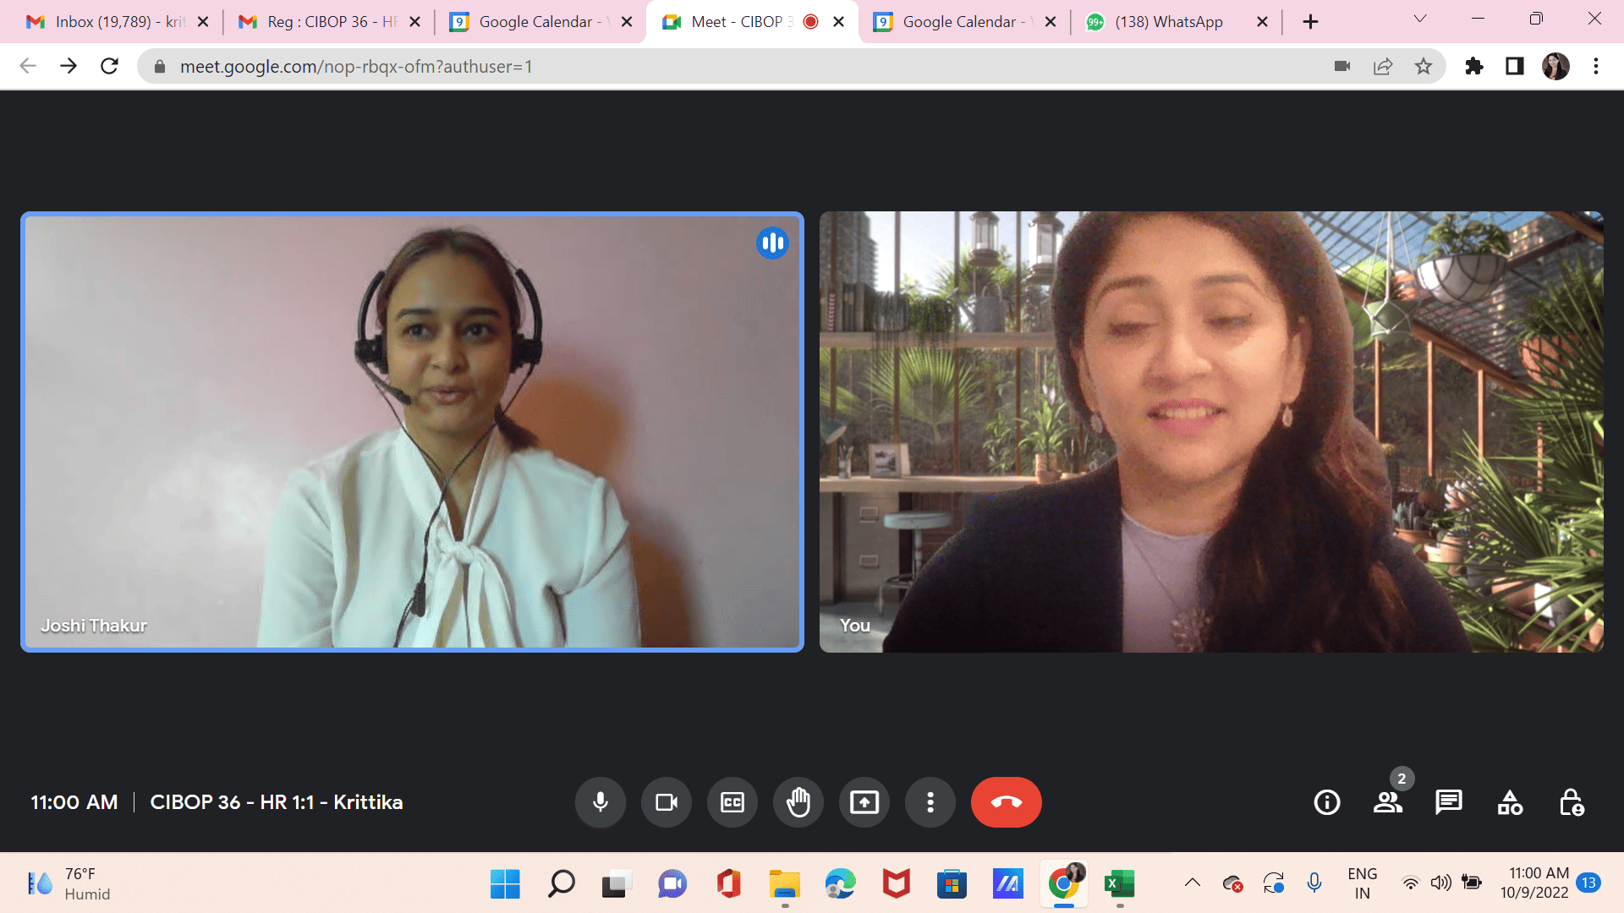Screen dimensions: 1624x913
Task: Open Chrome profile avatar menu
Action: (x=1555, y=66)
